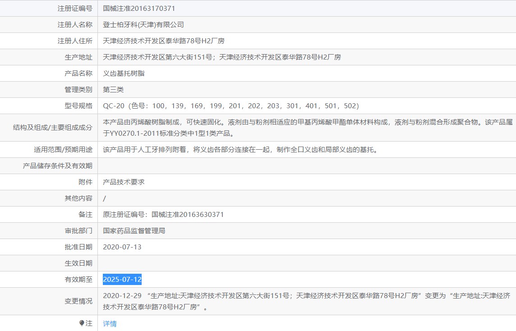Click the 注册人住所 label

75,41
